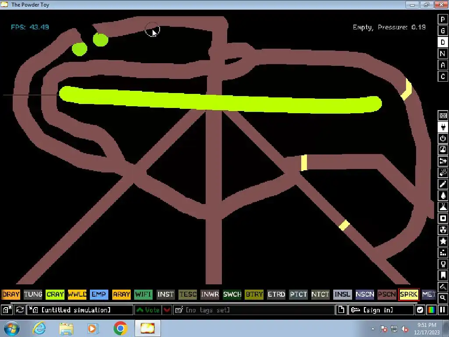
Task: Open the Electronics category (plug icon)
Action: pos(443,127)
